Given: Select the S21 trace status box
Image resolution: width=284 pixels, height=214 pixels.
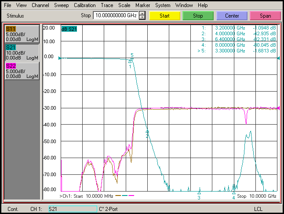Looking at the screenshot, I should [x=22, y=52].
